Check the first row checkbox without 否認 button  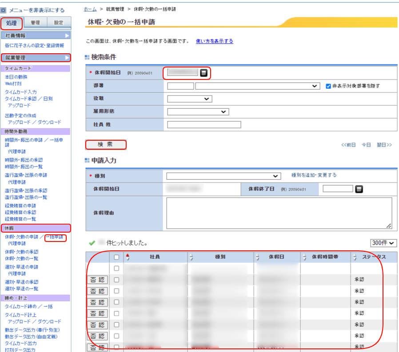click(x=116, y=269)
